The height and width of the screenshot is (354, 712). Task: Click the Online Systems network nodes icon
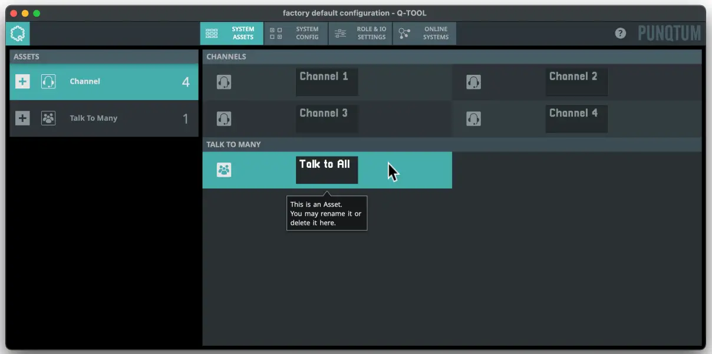click(x=404, y=34)
